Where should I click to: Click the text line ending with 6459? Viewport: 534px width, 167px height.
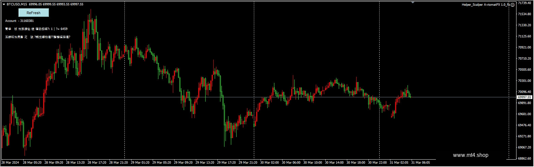click(36, 29)
